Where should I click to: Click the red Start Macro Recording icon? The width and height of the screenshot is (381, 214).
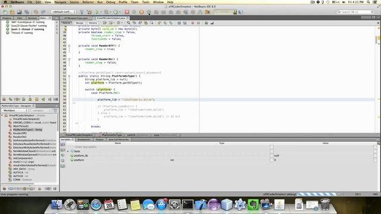pos(193,23)
